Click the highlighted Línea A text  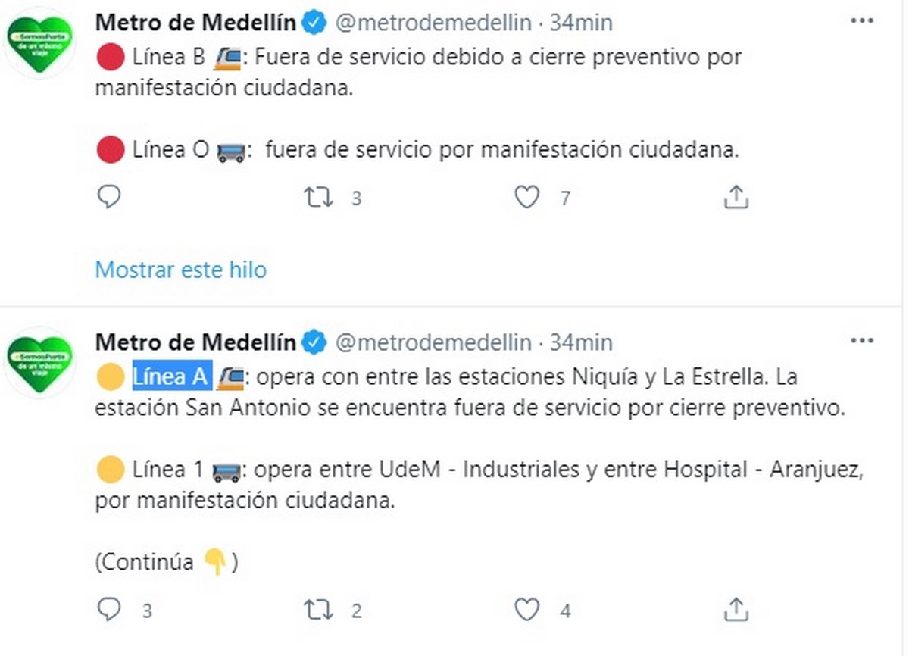pos(170,376)
